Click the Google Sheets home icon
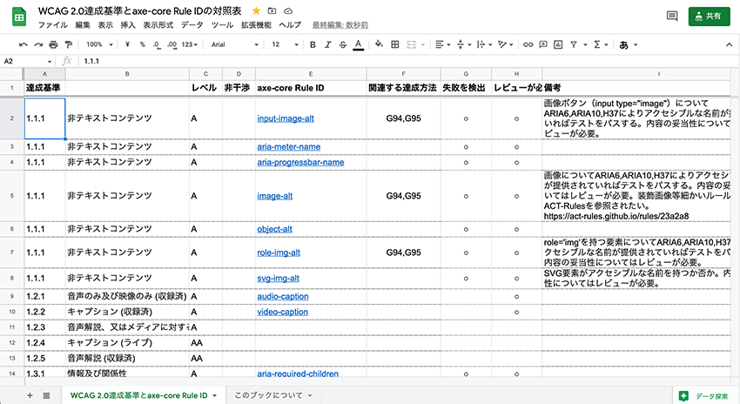This screenshot has height=404, width=740. 19,17
